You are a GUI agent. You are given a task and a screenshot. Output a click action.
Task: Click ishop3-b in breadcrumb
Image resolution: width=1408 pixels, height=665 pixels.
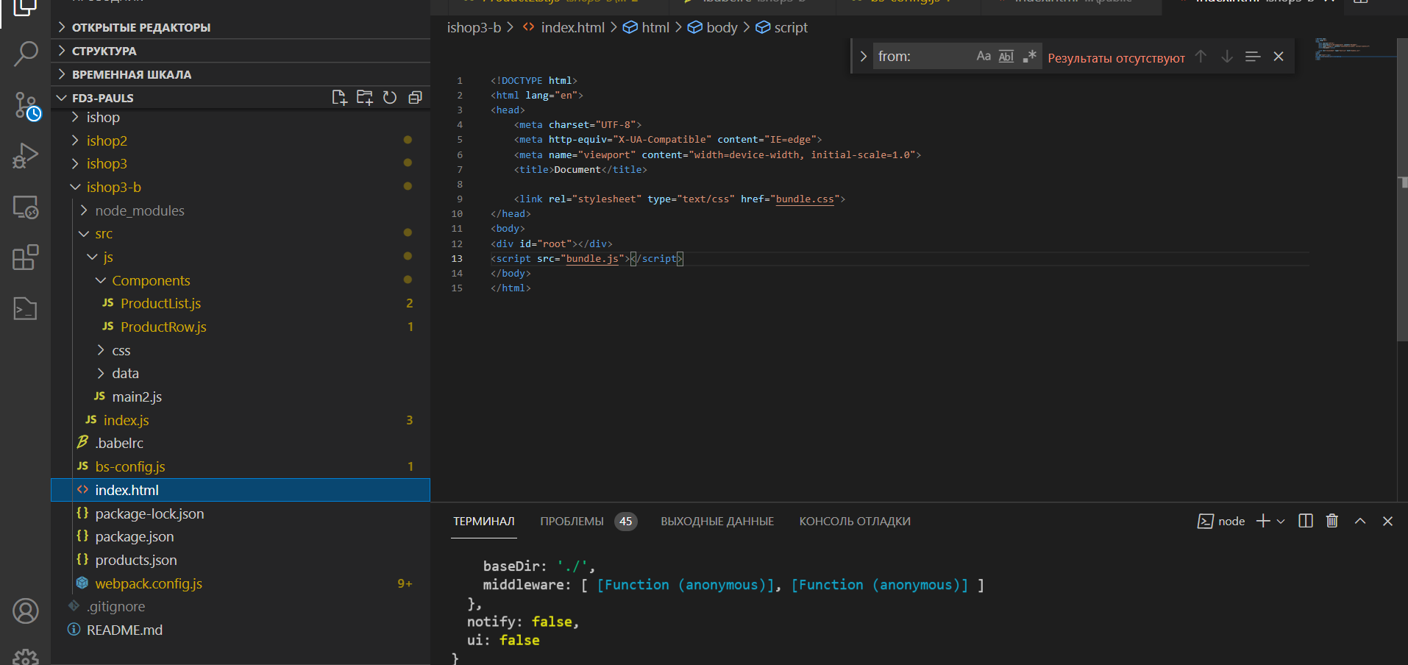[x=474, y=27]
